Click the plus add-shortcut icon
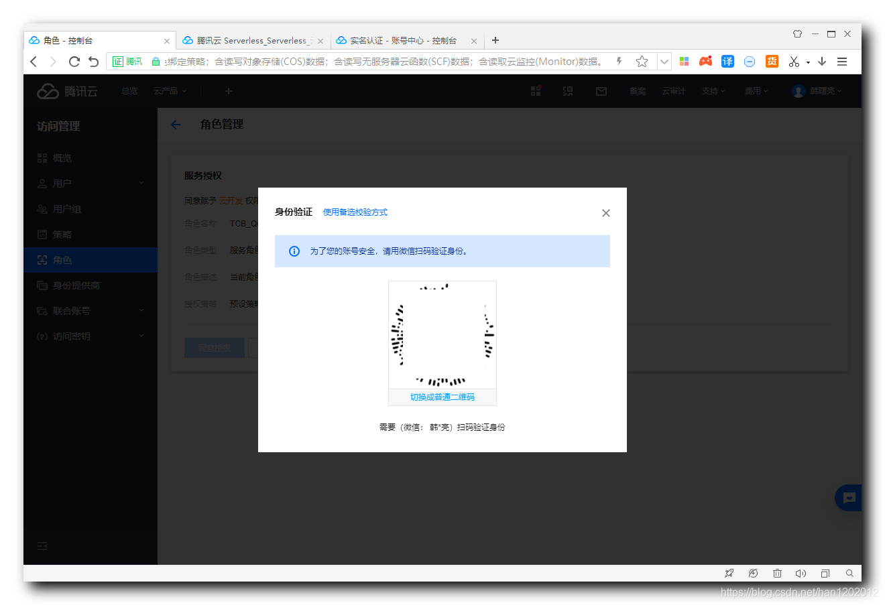 pyautogui.click(x=229, y=91)
